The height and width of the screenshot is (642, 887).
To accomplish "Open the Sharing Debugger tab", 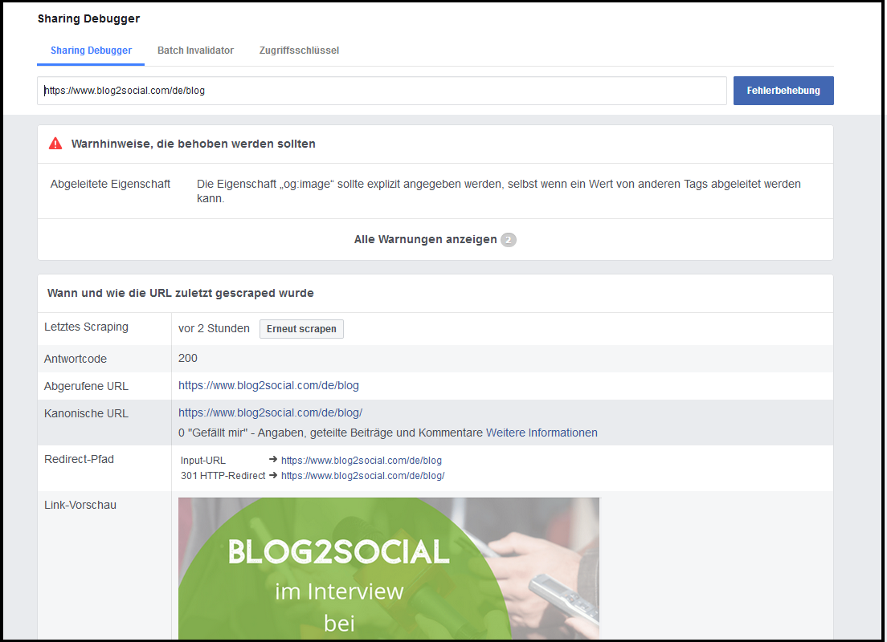I will [91, 51].
